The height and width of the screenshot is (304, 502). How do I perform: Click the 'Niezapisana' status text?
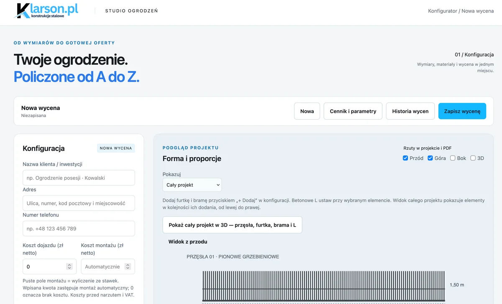click(x=33, y=115)
